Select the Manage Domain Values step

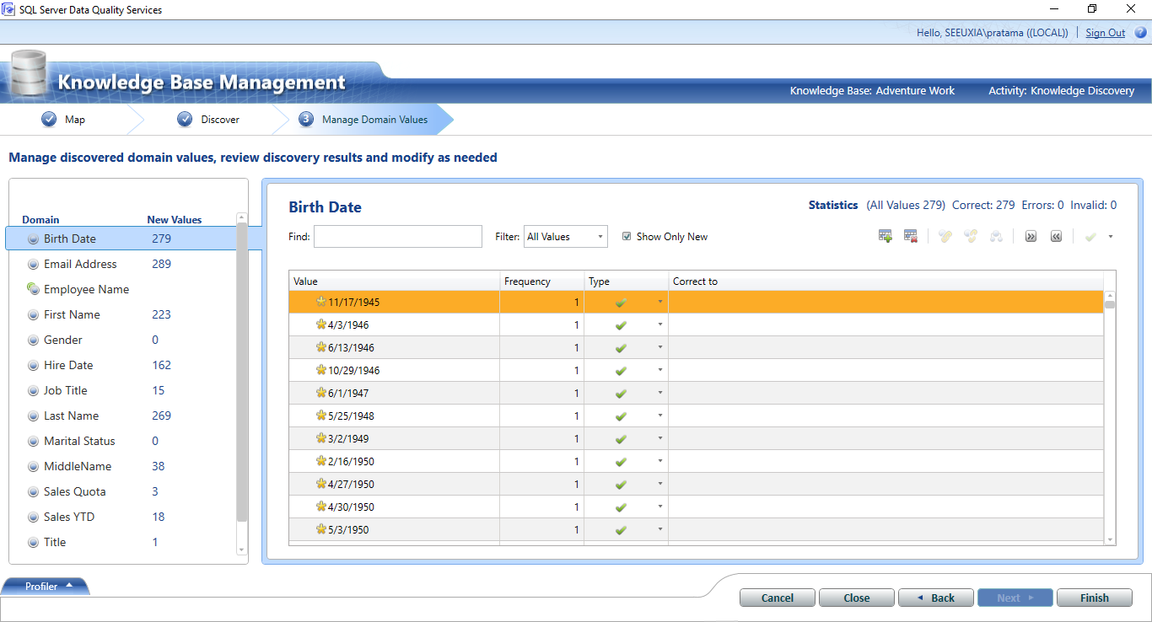363,120
